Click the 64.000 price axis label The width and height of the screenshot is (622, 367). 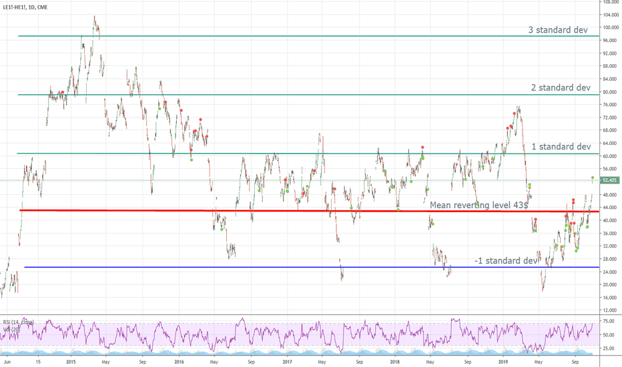coord(611,143)
